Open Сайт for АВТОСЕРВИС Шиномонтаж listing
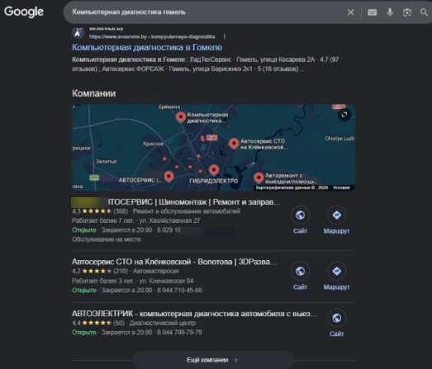Image resolution: width=432 pixels, height=369 pixels. pos(300,220)
